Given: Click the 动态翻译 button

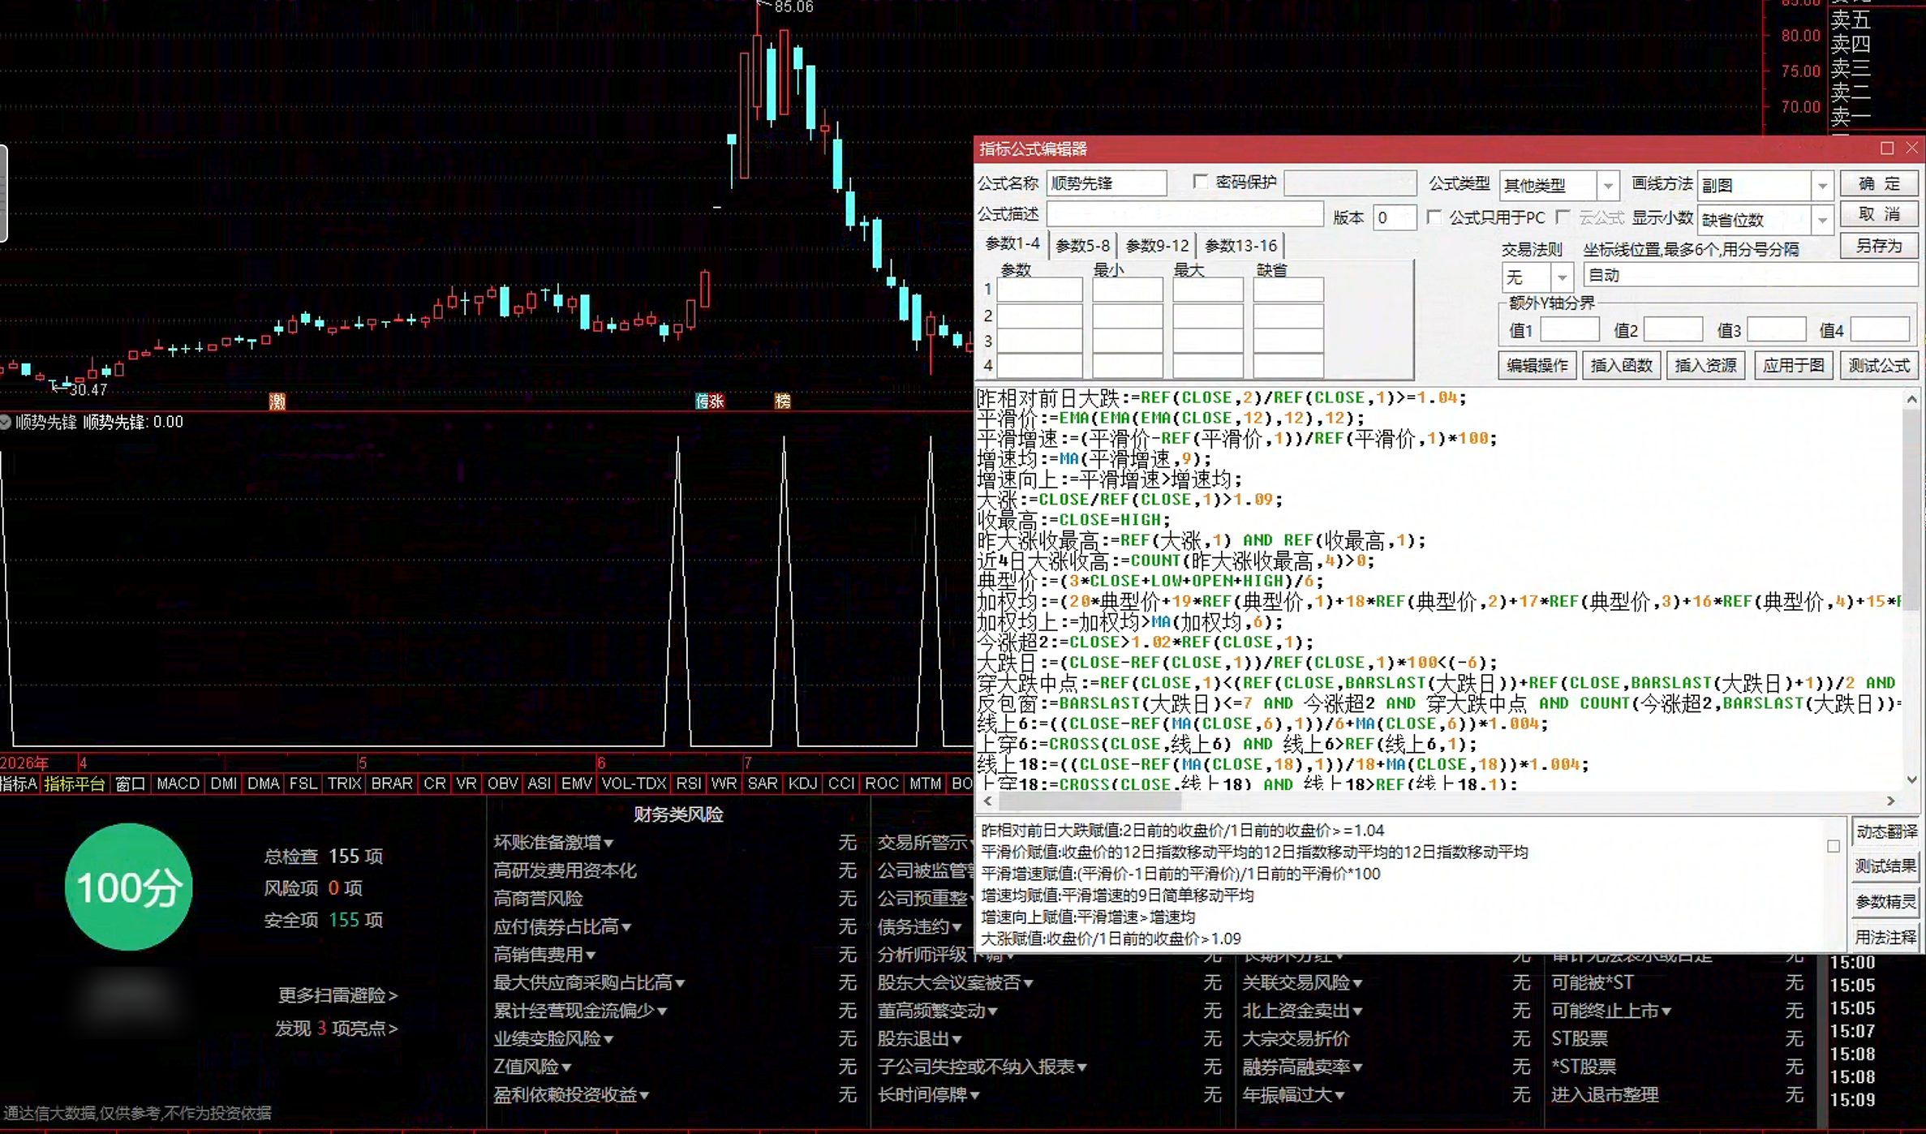Looking at the screenshot, I should click(x=1885, y=832).
